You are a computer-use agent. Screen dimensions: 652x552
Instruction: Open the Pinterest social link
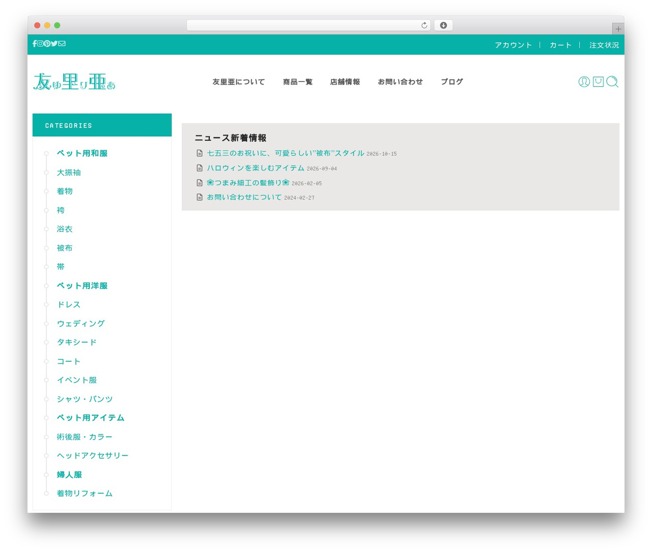click(47, 44)
